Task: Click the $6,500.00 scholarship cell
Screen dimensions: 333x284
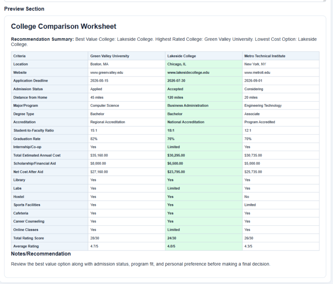Action: (204, 163)
